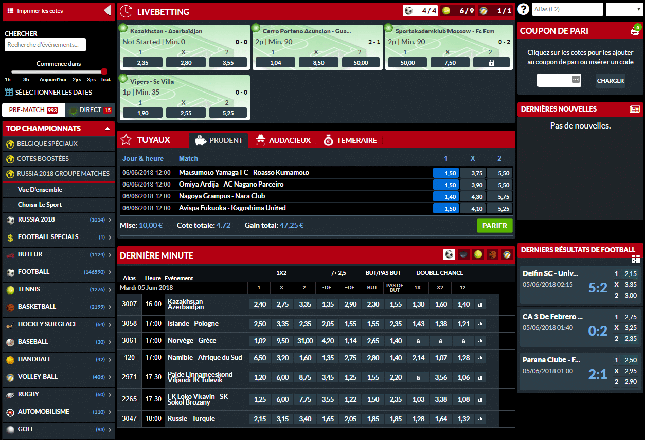Open stats icon for Norvège - Grèce row

(x=480, y=341)
